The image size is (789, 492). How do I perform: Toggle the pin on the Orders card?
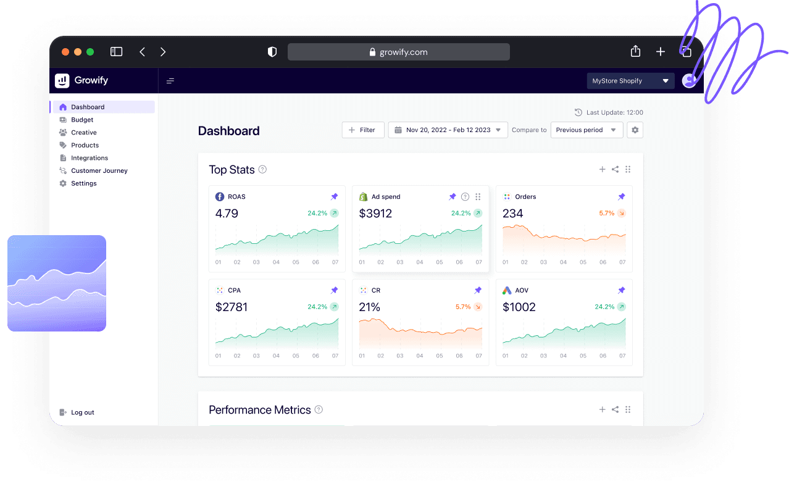pos(621,197)
